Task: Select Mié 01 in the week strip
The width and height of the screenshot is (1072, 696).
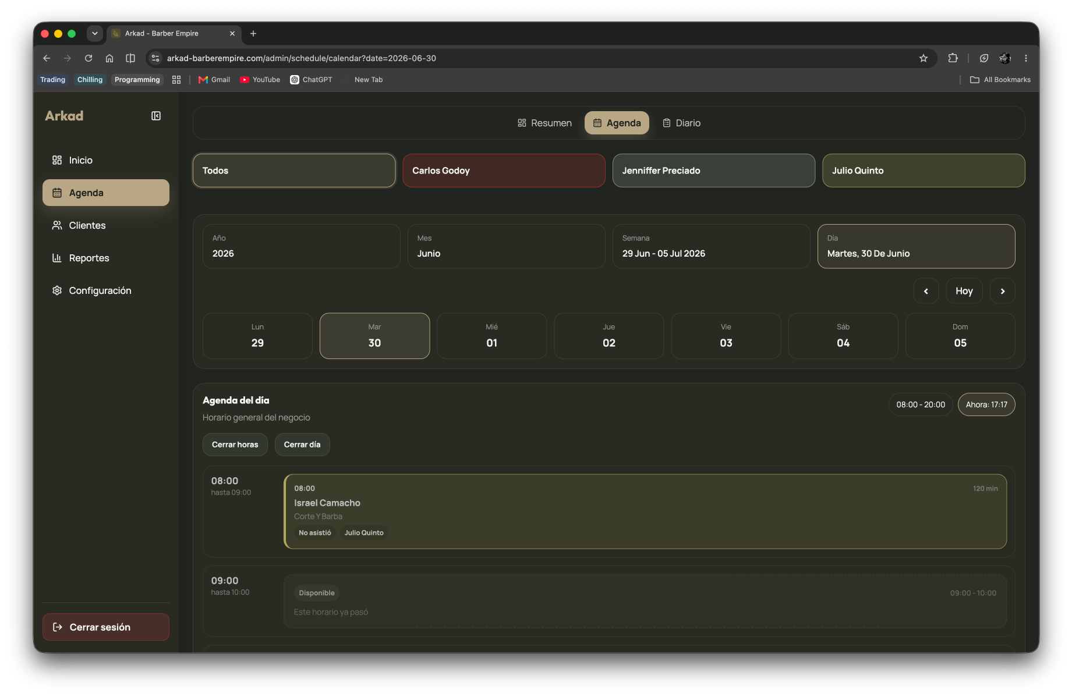Action: (492, 336)
